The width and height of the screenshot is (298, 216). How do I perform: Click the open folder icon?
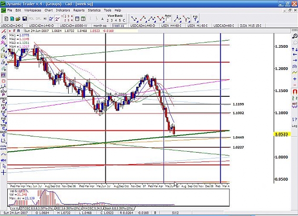click(18, 19)
